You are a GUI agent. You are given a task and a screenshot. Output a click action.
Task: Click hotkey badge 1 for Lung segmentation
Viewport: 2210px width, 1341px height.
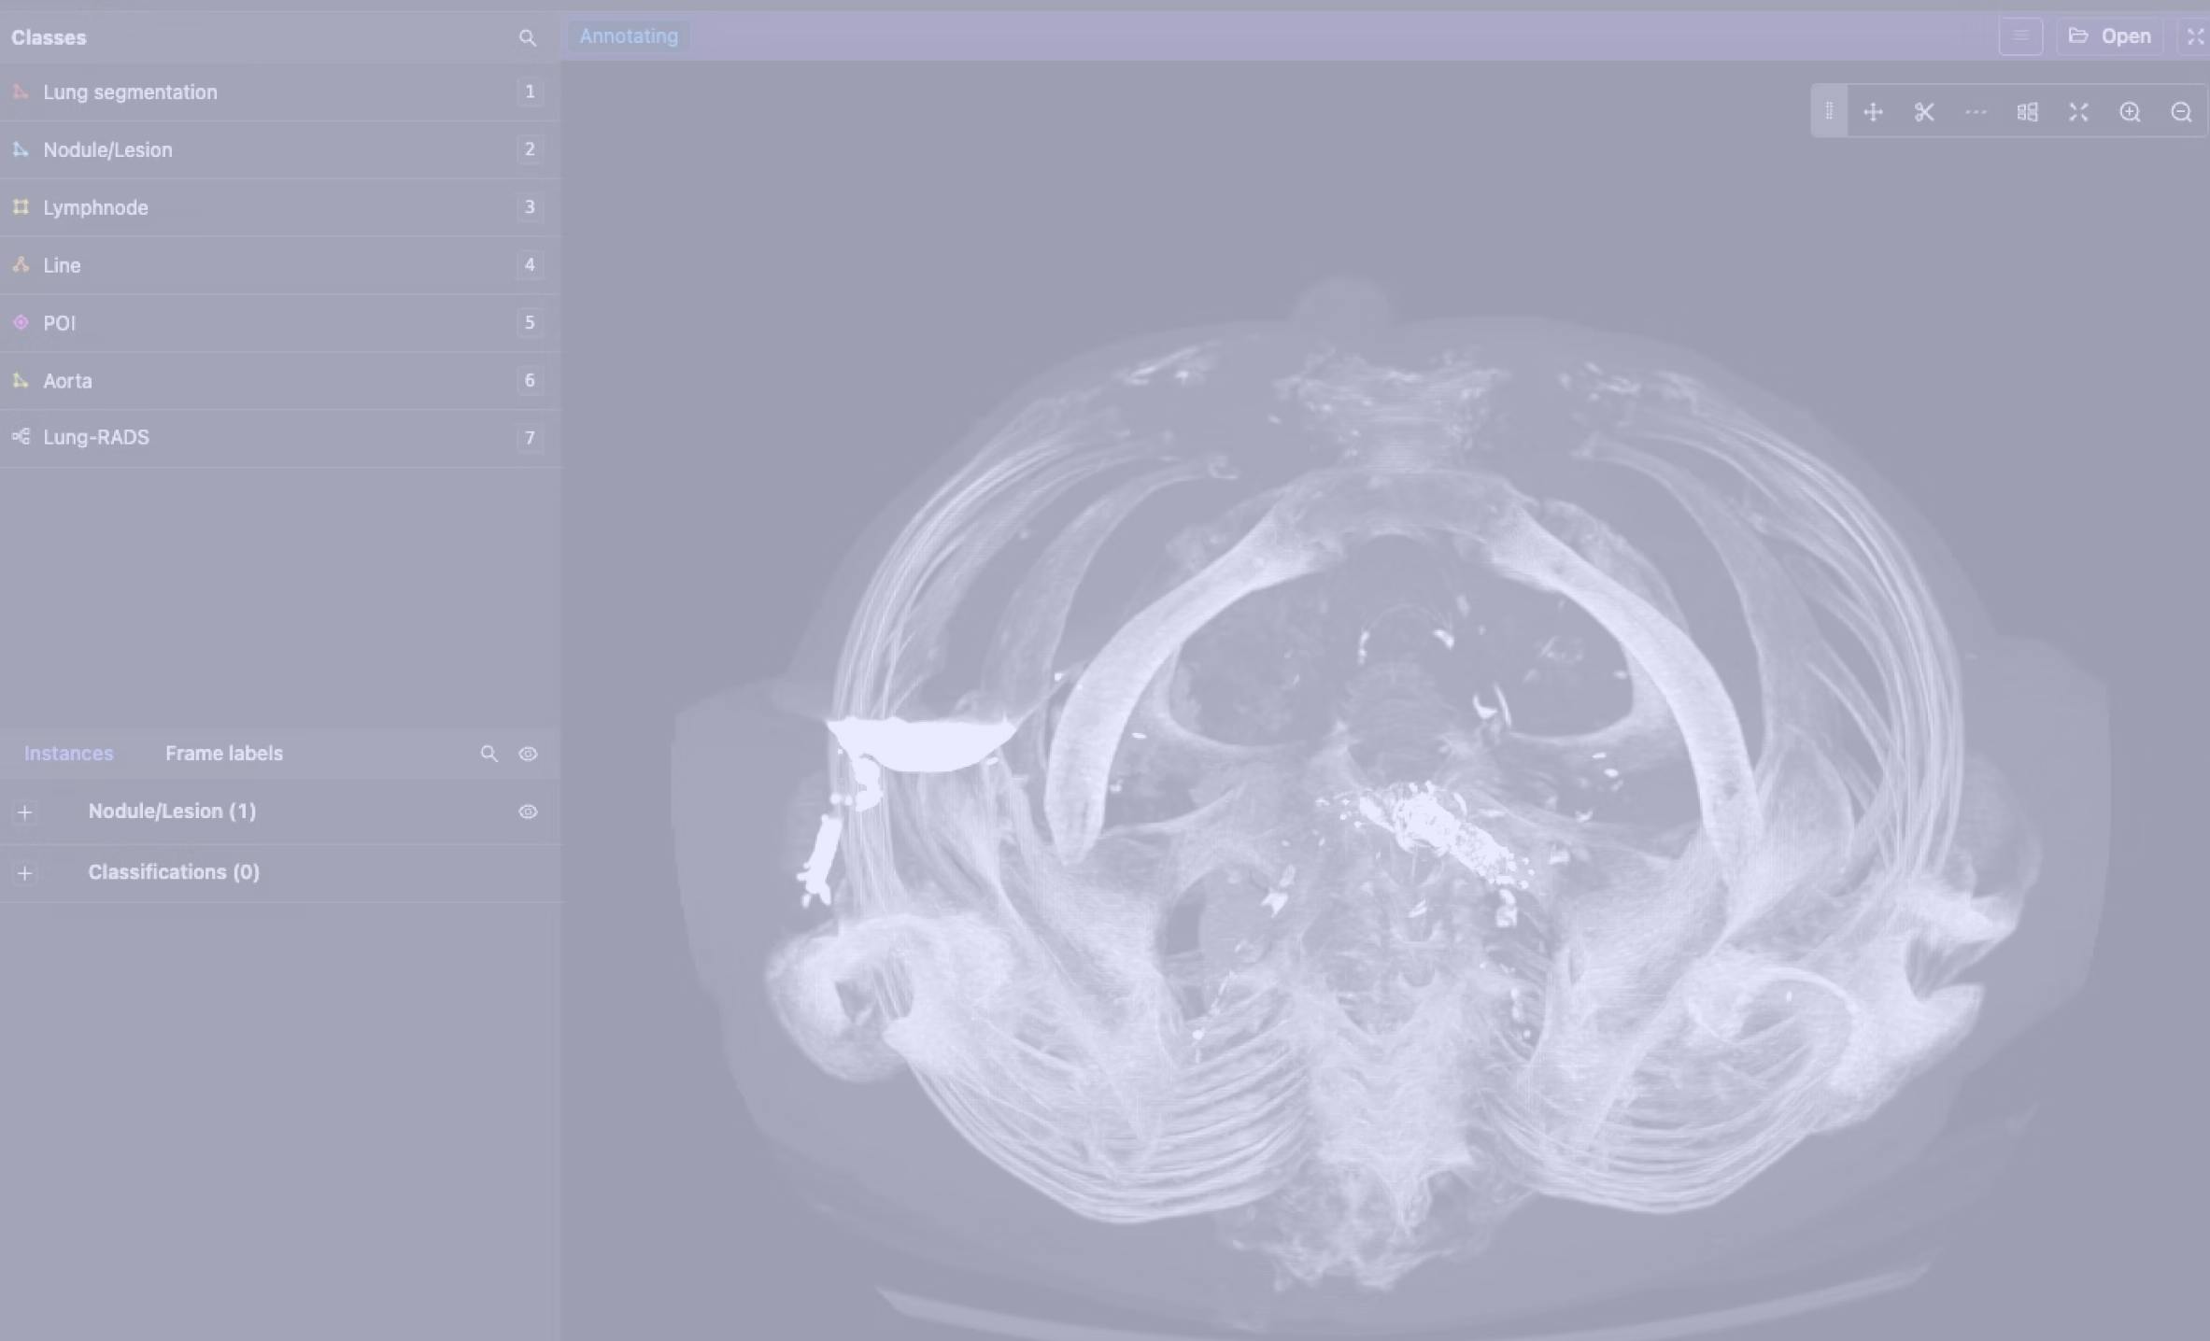pos(530,92)
